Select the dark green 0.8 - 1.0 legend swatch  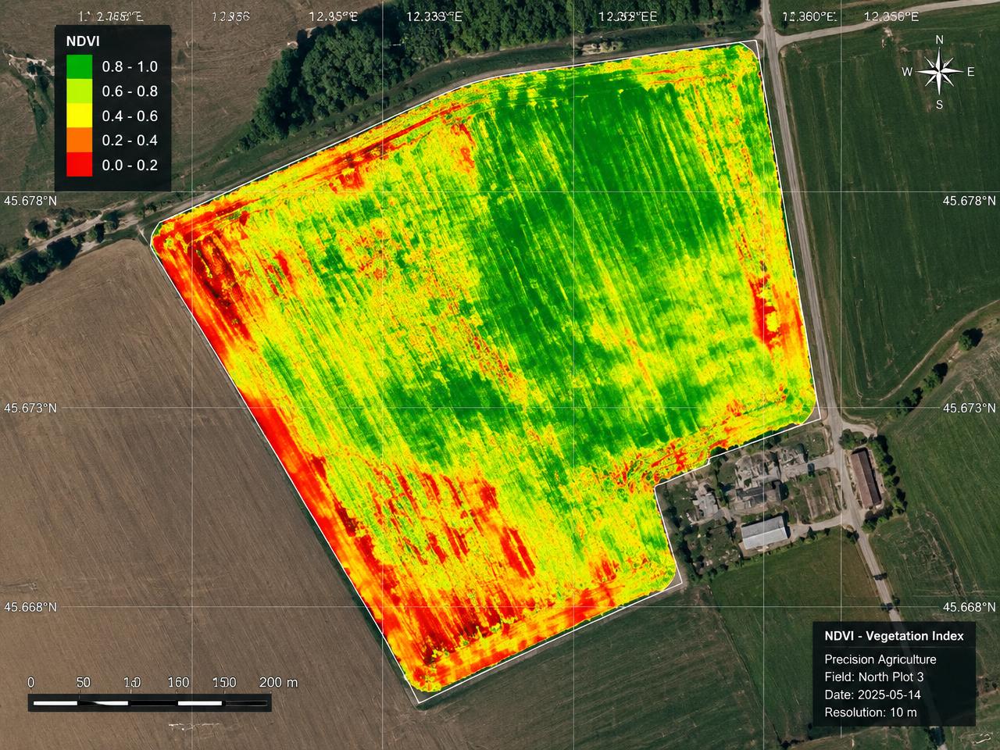(x=79, y=67)
